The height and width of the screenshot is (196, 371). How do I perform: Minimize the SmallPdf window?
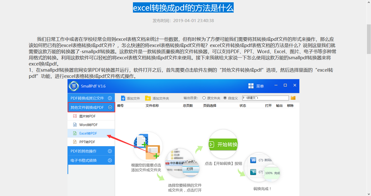pyautogui.click(x=276, y=85)
